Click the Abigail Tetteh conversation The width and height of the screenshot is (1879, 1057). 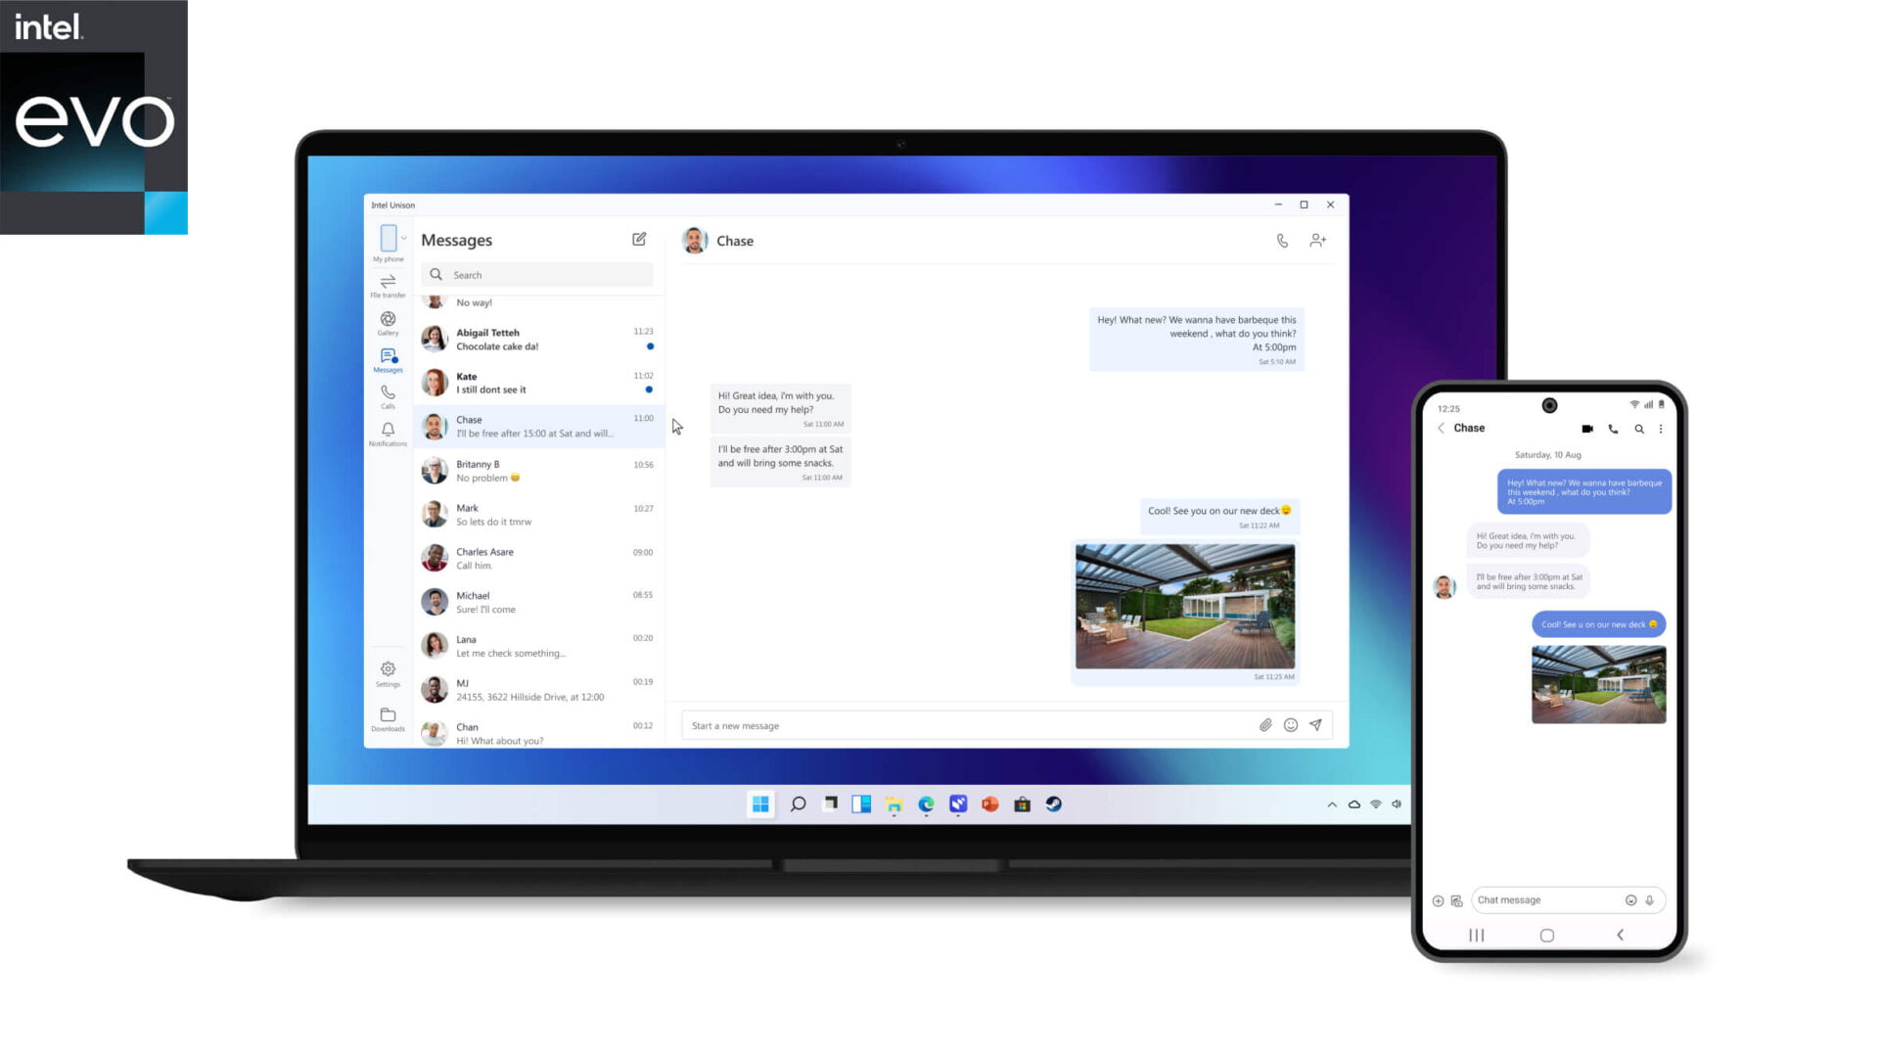pos(538,338)
